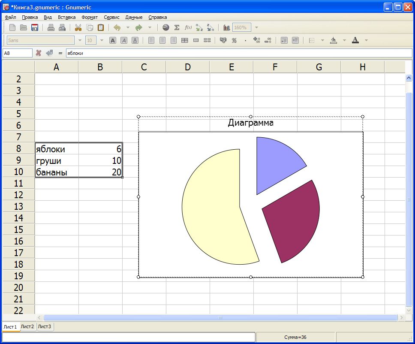Viewport: 415px width, 344px height.
Task: Click the font color A swatch
Action: pyautogui.click(x=355, y=40)
